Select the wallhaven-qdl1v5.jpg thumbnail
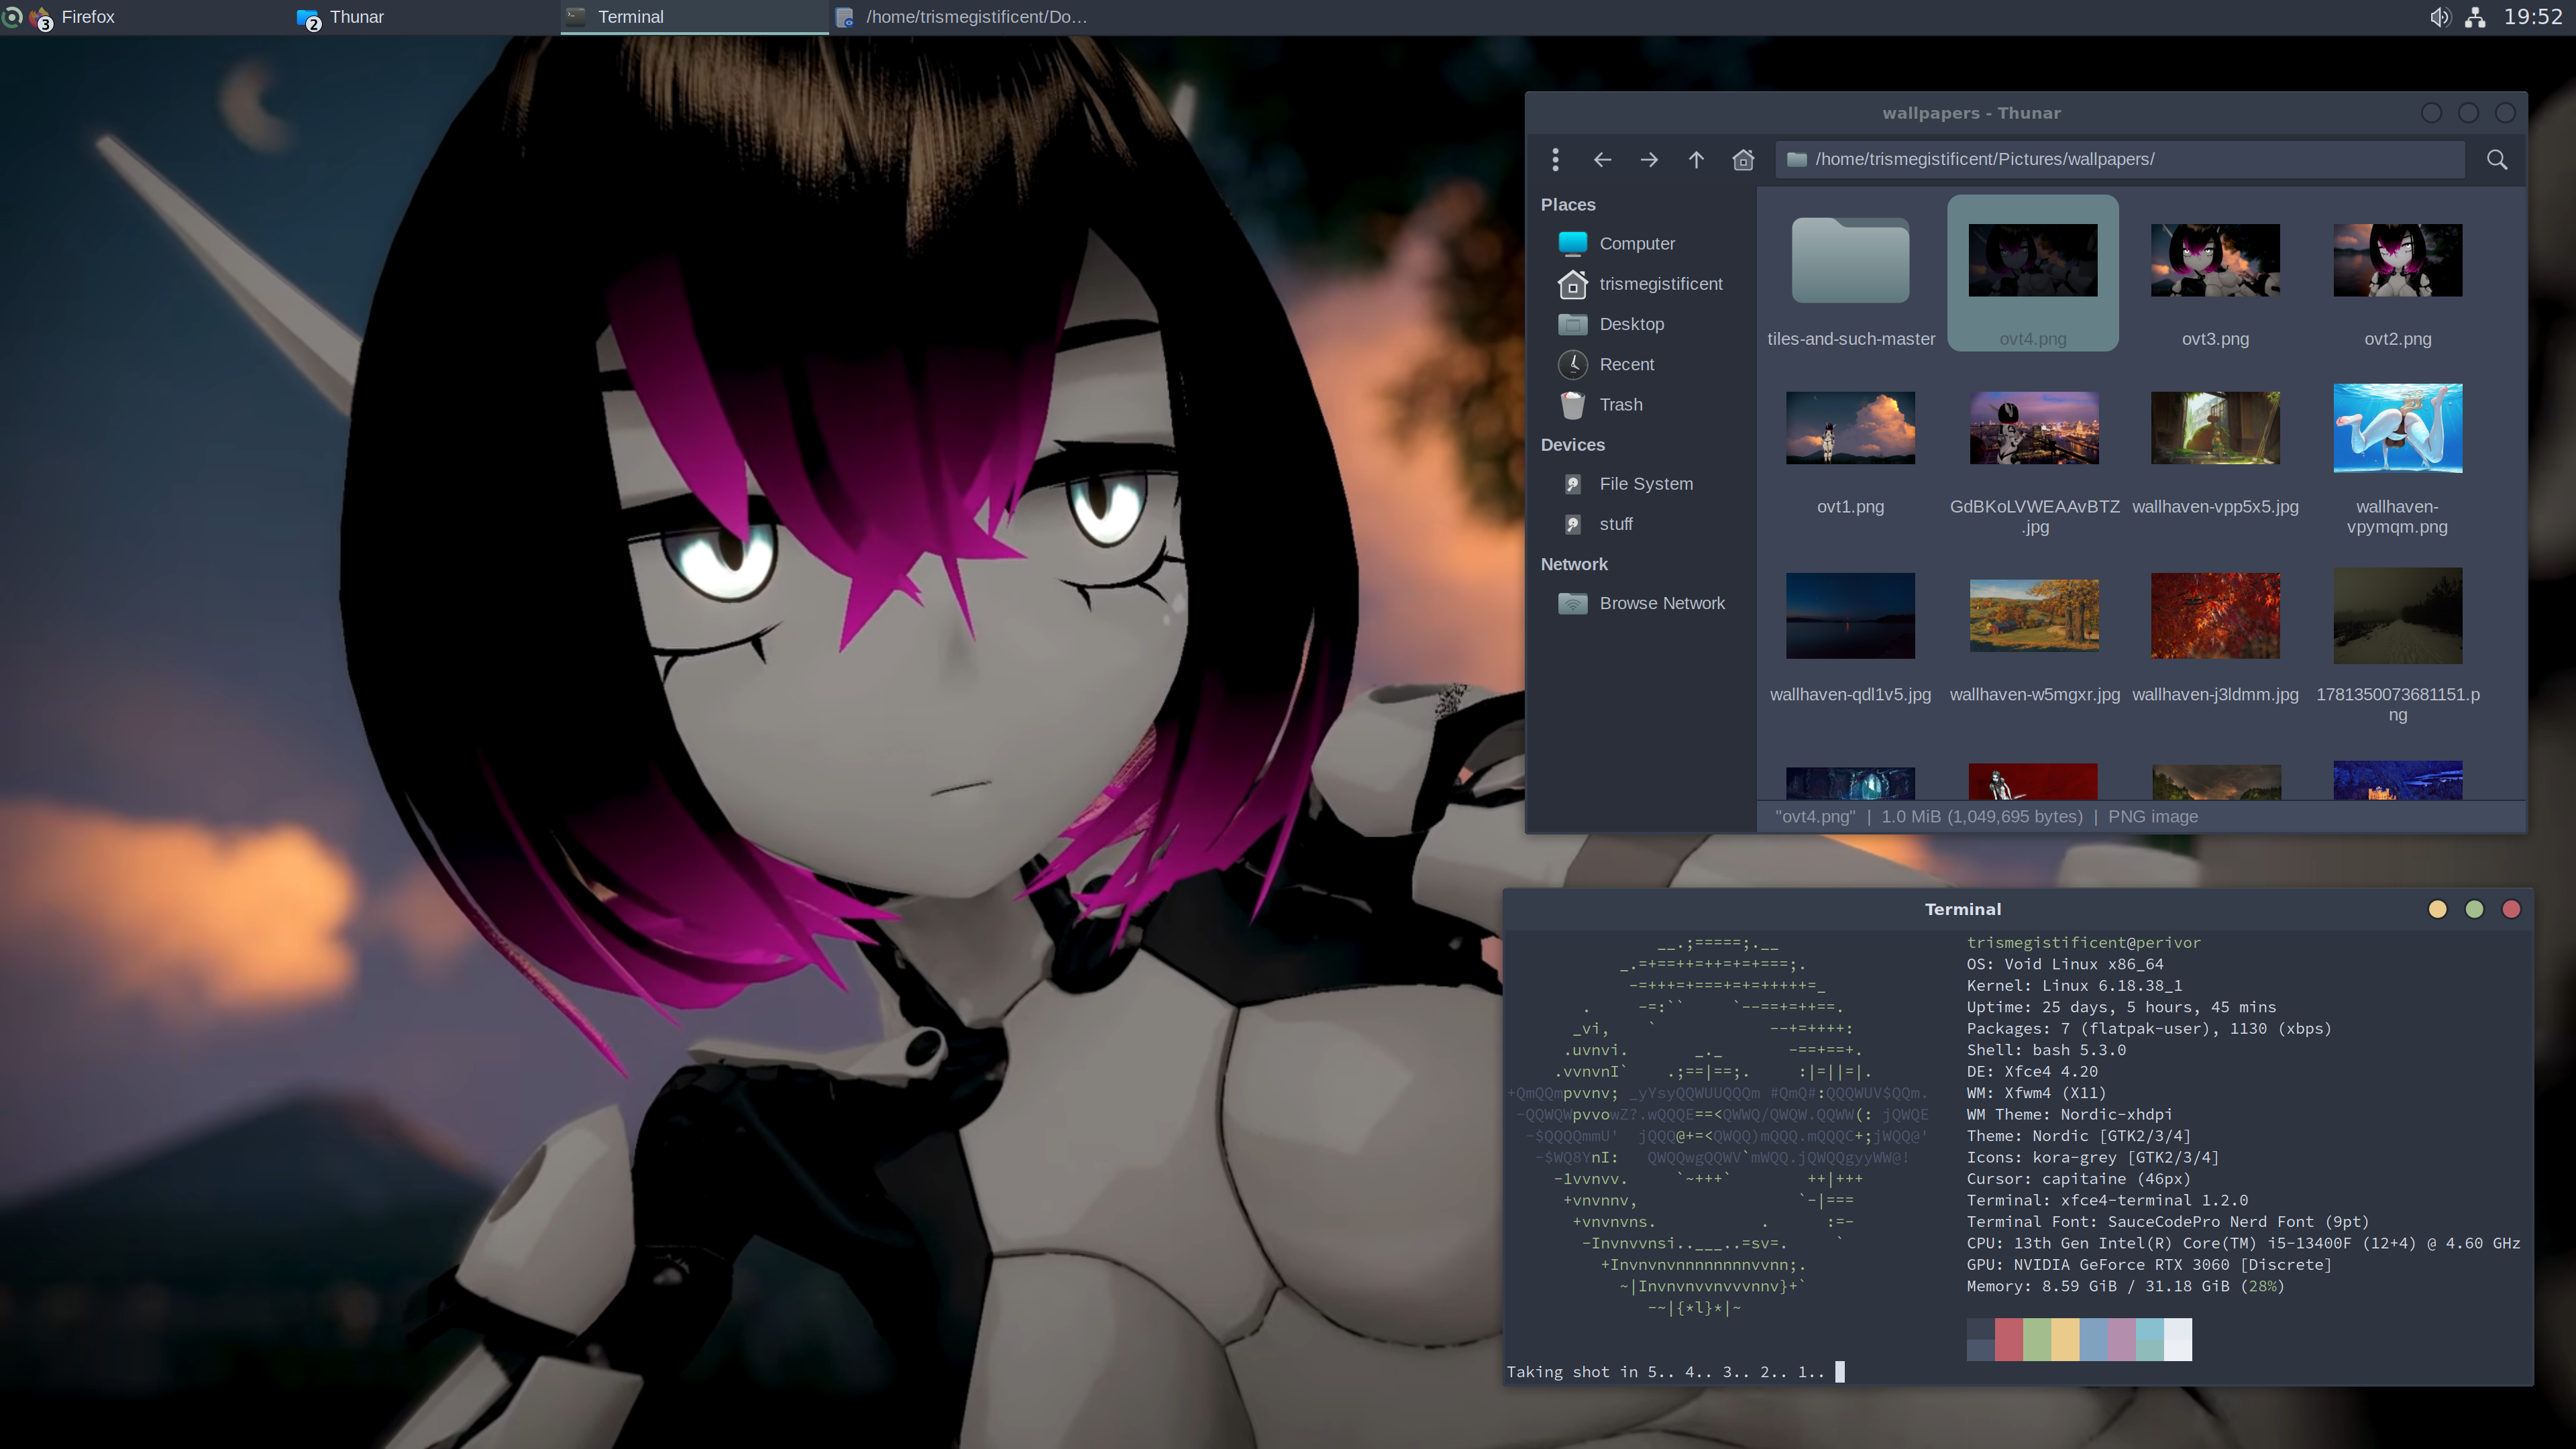 [x=1850, y=616]
